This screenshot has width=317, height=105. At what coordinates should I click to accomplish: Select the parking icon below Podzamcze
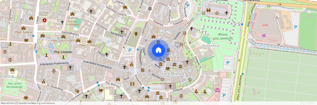click(228, 63)
